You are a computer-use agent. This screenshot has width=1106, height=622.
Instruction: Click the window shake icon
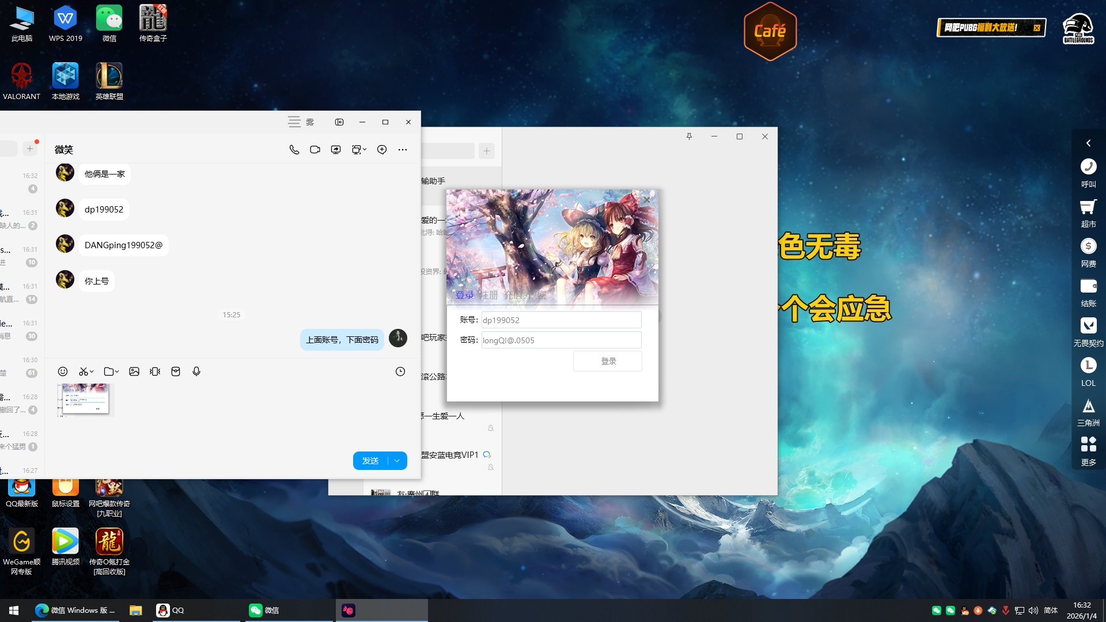155,371
